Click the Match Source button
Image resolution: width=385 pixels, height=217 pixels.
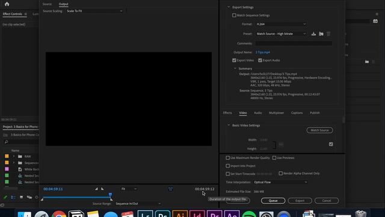pyautogui.click(x=319, y=130)
